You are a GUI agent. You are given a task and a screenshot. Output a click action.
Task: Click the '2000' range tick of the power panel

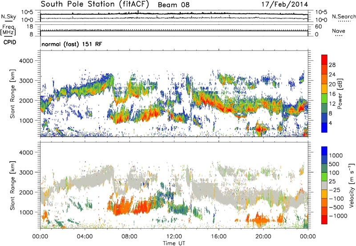[26, 101]
